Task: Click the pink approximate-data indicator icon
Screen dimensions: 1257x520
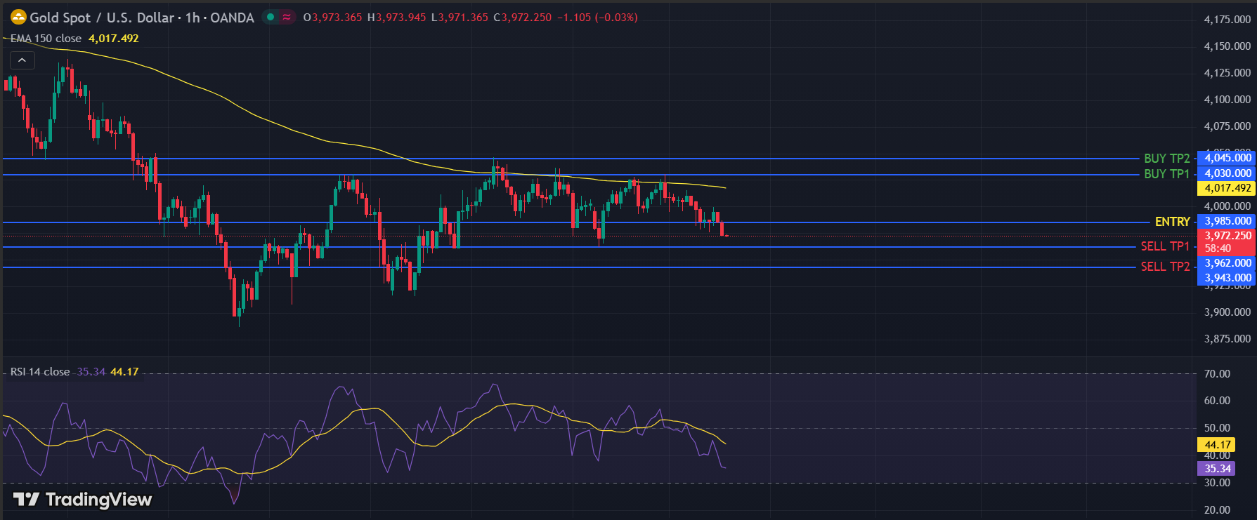Action: click(287, 17)
